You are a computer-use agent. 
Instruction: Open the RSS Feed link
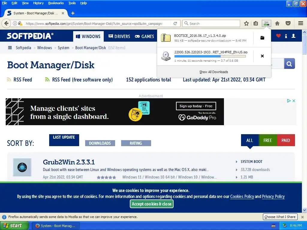pyautogui.click(x=22, y=80)
